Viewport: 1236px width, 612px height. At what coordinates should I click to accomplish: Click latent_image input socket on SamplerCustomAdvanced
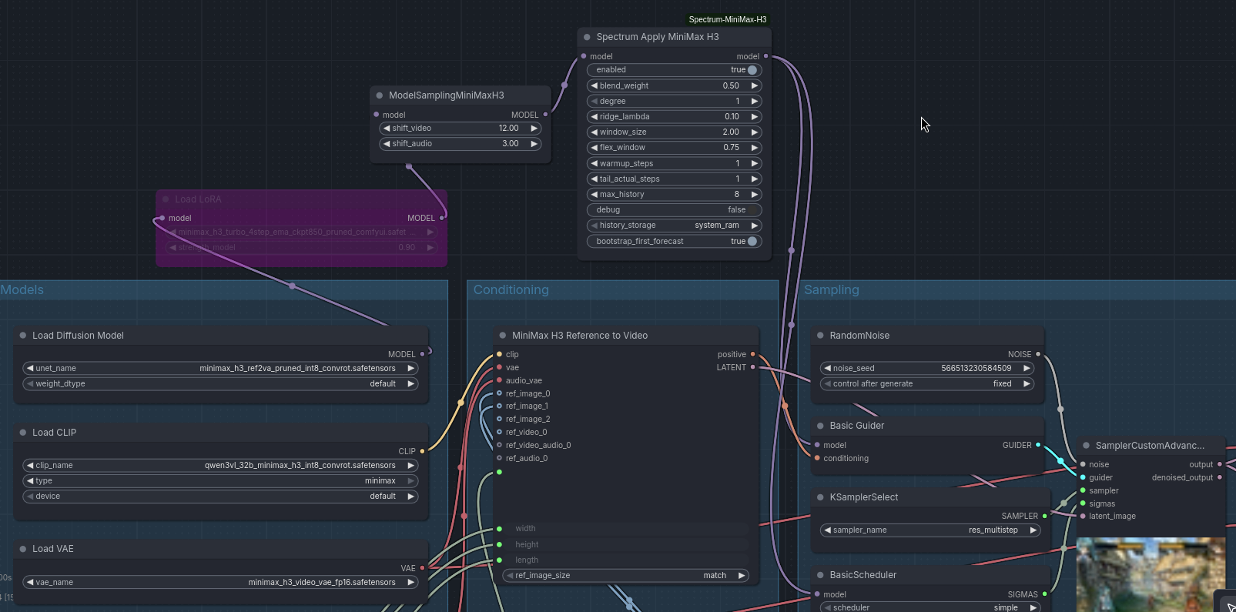pos(1083,517)
